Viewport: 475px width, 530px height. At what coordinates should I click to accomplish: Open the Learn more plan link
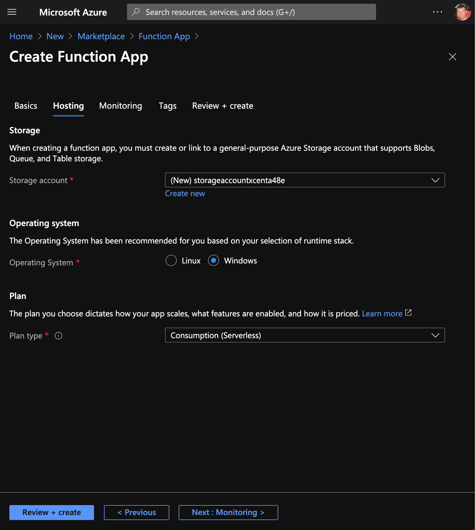pyautogui.click(x=382, y=314)
